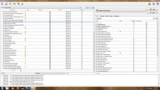Click the backup icon above the mod list
Screen dimensions: 160x90
tap(93, 7)
